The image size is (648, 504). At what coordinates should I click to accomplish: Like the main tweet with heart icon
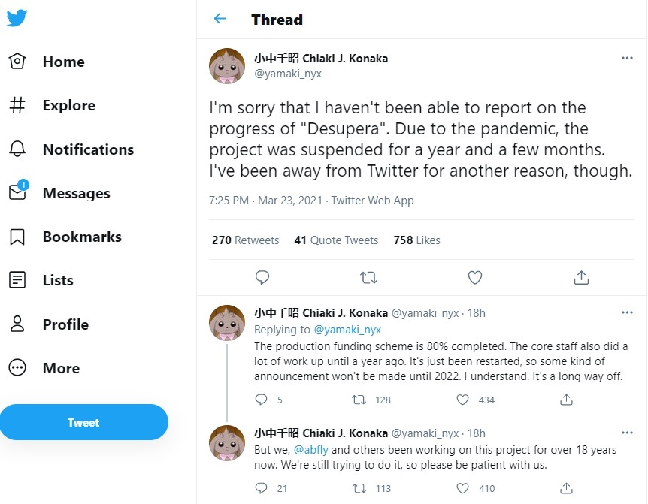474,278
